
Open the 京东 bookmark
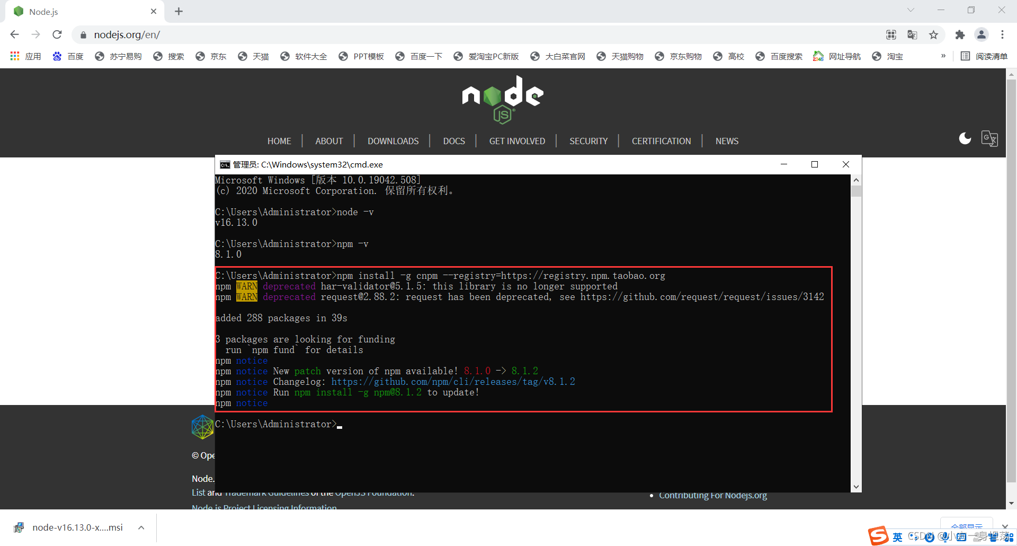[211, 56]
